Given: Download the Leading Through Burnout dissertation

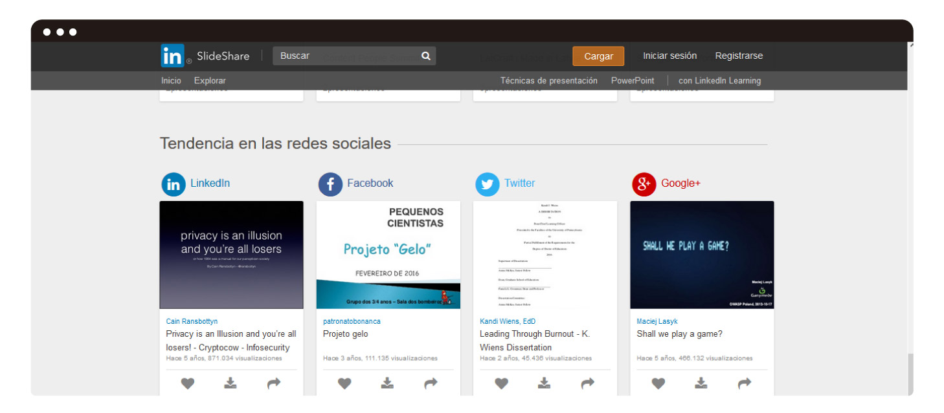Looking at the screenshot, I should (545, 383).
